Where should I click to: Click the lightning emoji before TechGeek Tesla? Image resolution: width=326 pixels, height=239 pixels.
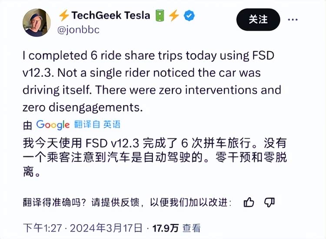coord(64,16)
